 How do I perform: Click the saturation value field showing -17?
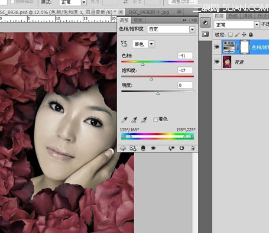click(185, 70)
